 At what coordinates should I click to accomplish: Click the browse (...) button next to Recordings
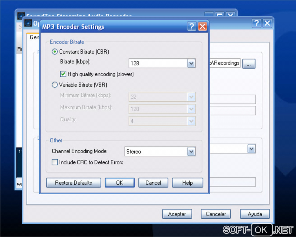click(x=249, y=64)
